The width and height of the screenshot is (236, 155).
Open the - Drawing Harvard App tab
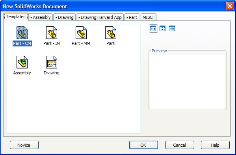coord(100,17)
